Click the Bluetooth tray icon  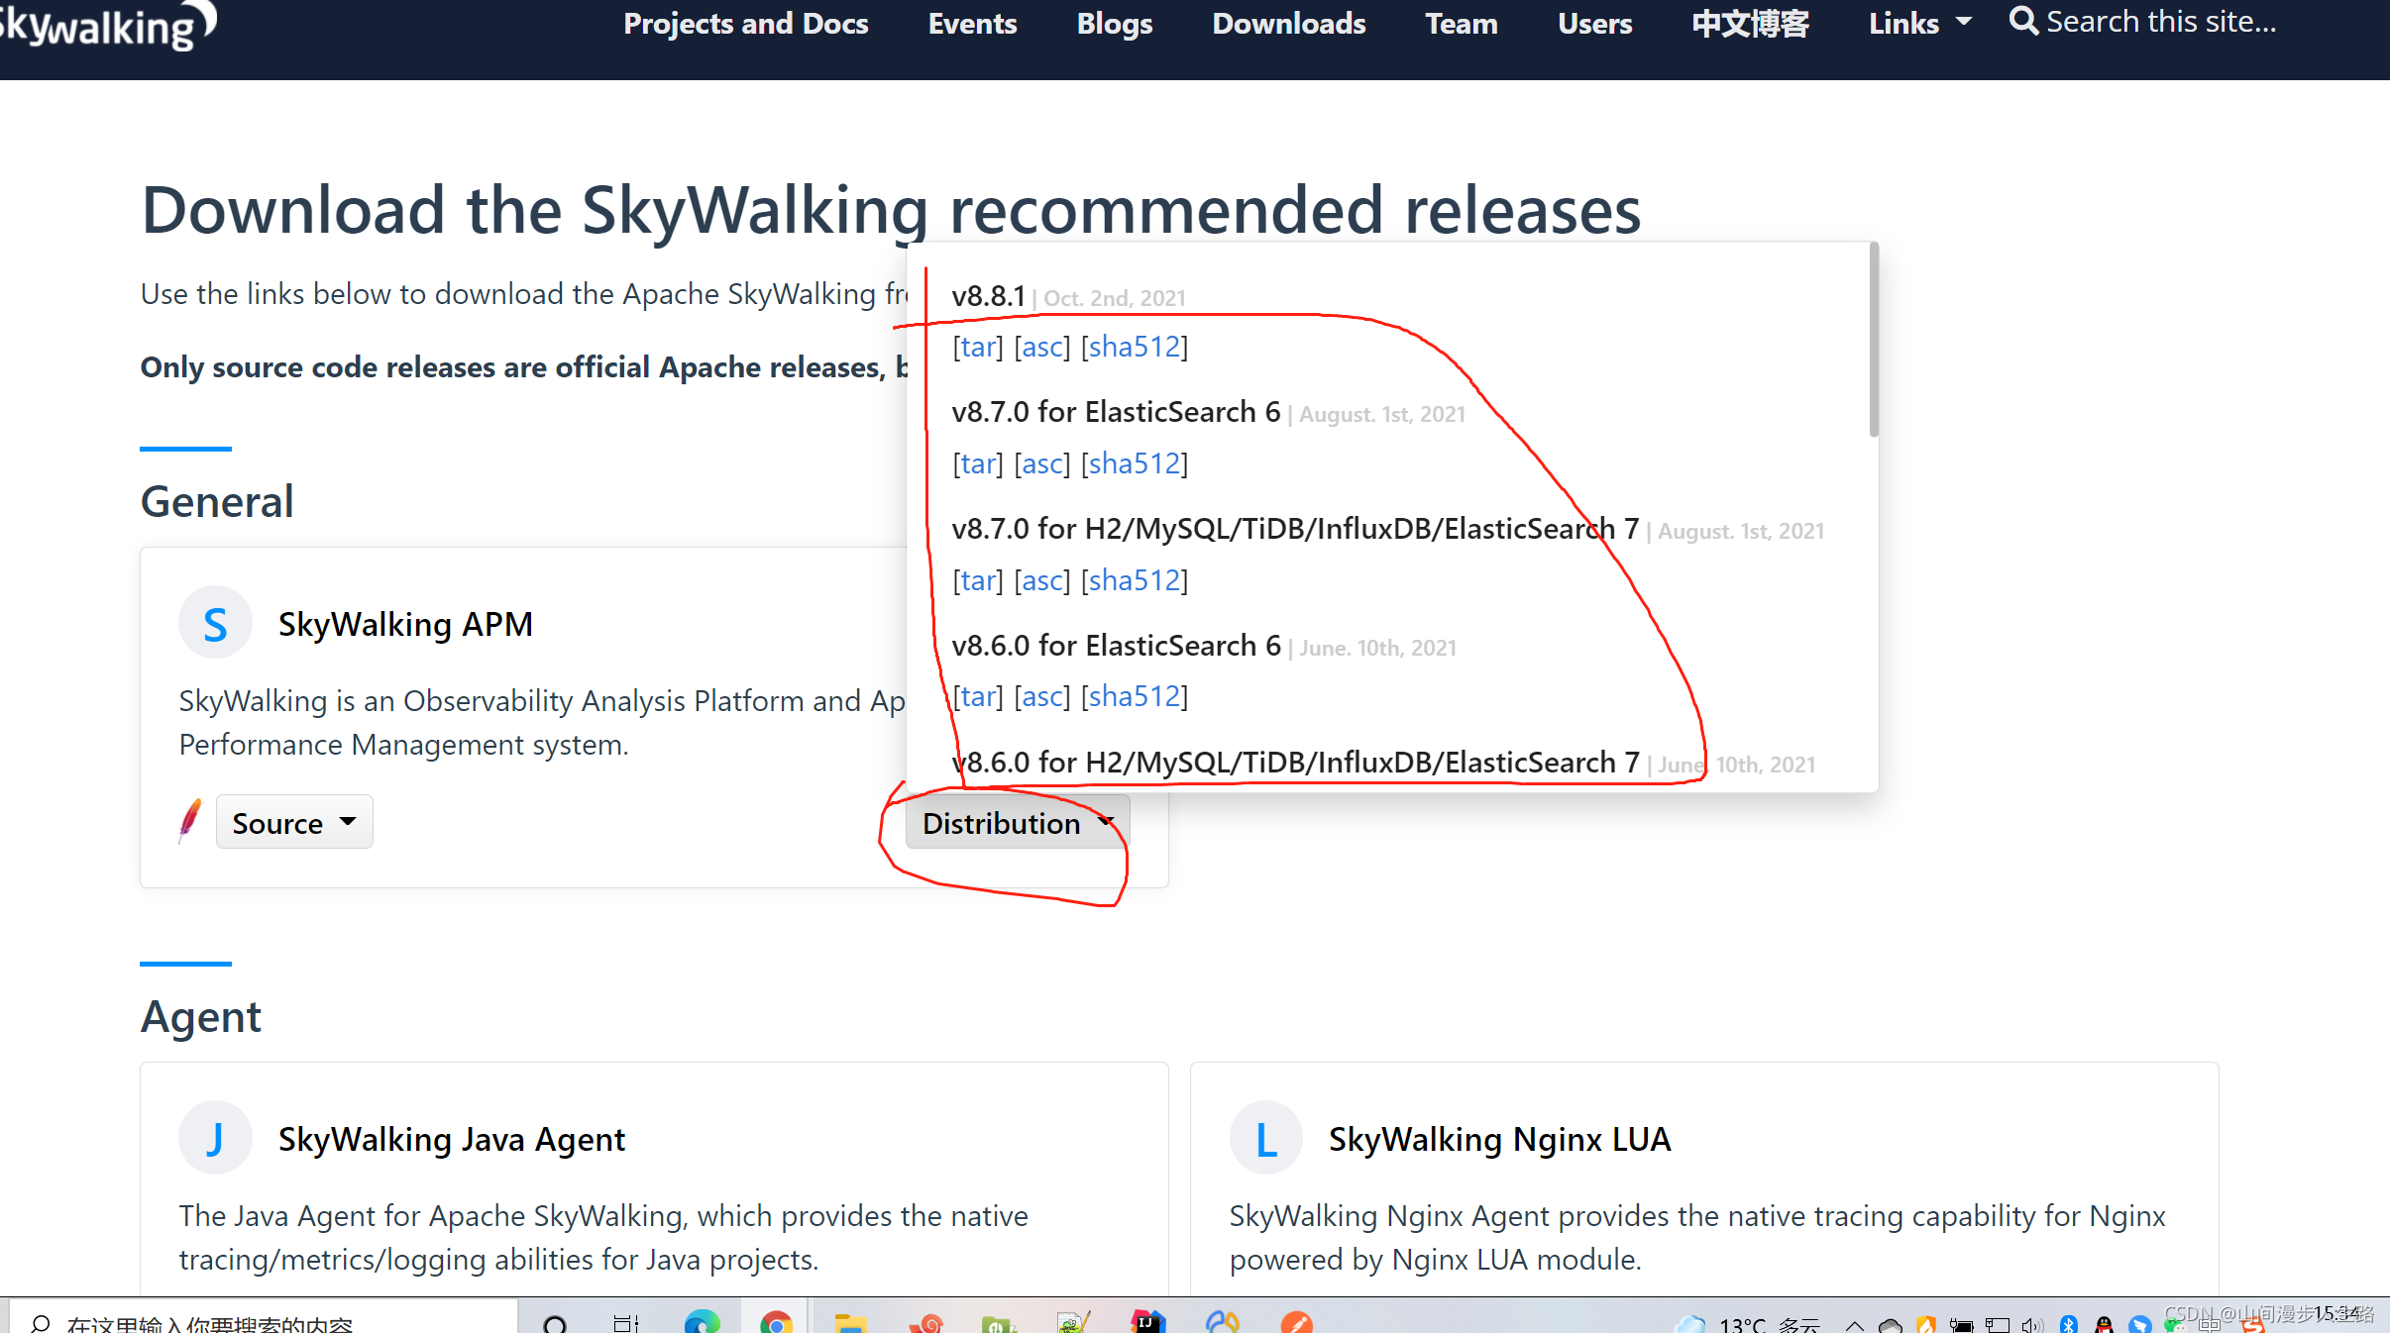tap(2069, 1324)
